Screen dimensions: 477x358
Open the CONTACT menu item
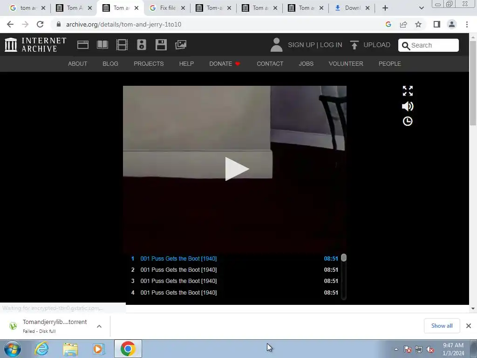[x=270, y=63]
